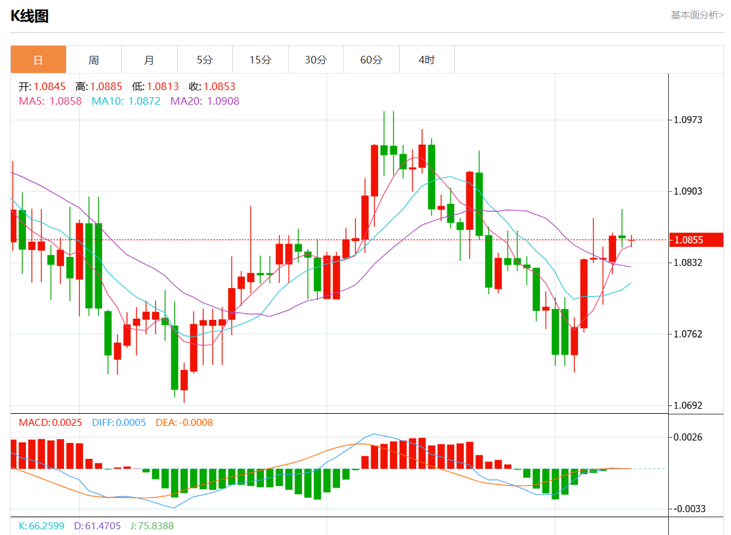Click the 1.0973 price axis label
This screenshot has width=731, height=535.
[x=688, y=120]
